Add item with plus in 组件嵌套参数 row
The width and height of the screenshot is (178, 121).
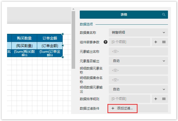click(156, 42)
